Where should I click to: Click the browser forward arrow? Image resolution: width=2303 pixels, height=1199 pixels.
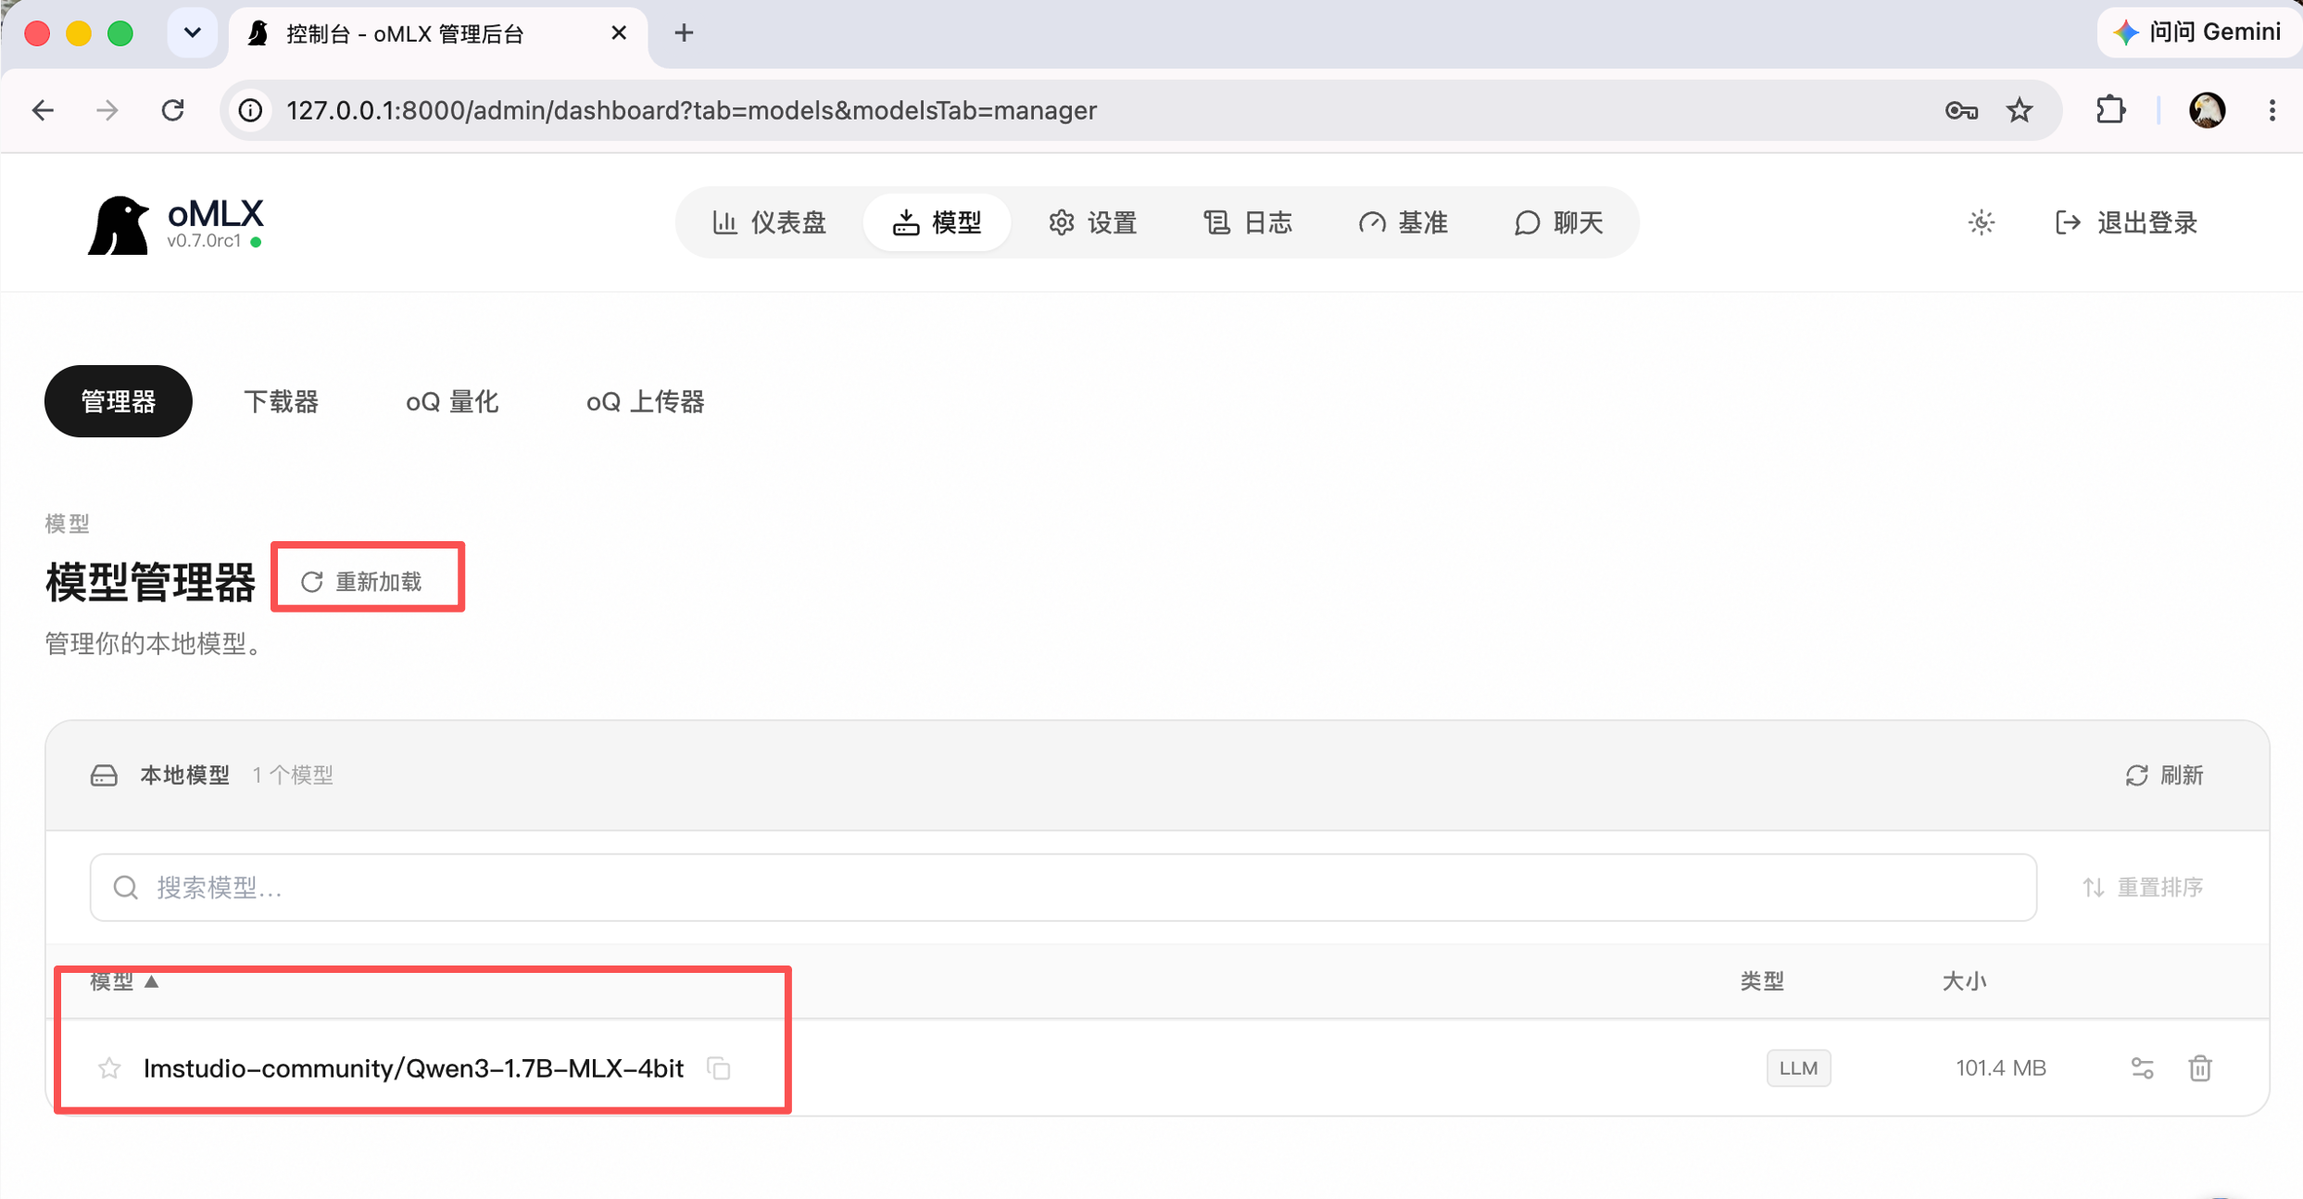point(107,110)
